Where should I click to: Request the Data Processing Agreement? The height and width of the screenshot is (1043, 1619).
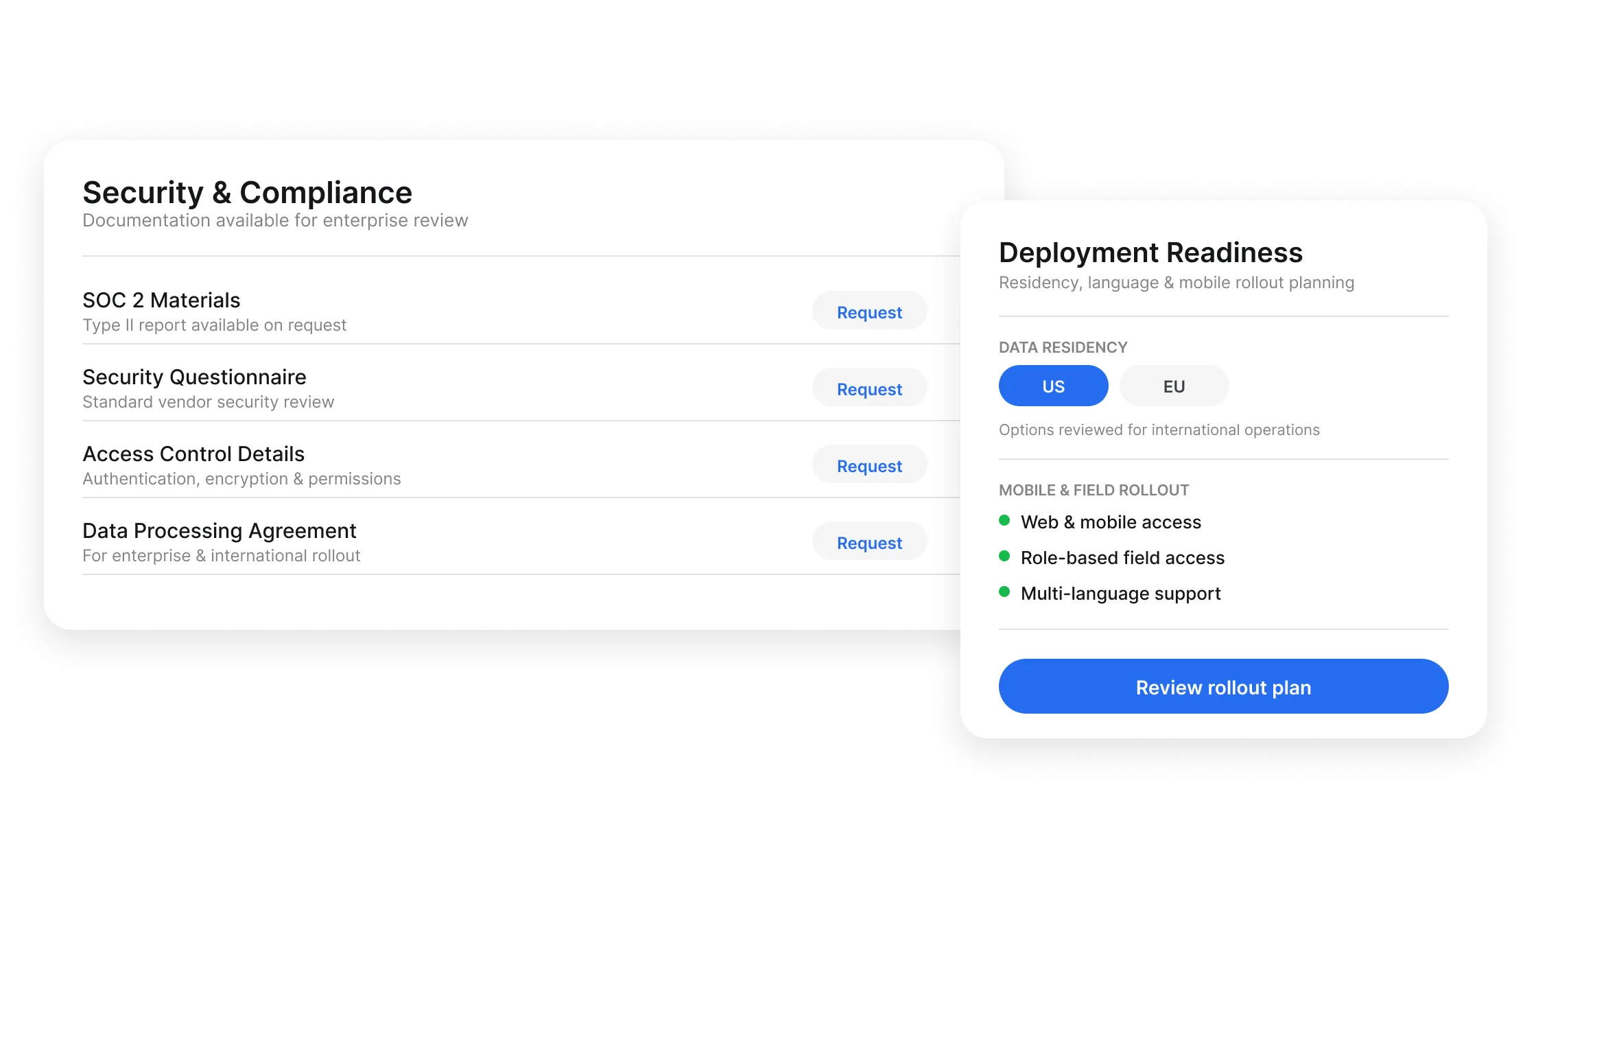(869, 542)
